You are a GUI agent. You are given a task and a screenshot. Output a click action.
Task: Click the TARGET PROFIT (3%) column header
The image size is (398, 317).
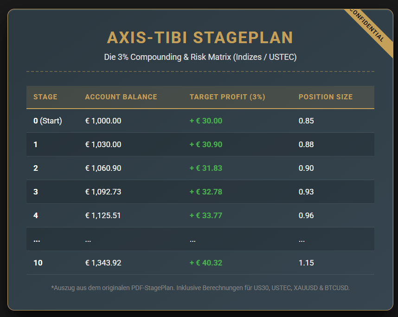tap(227, 97)
